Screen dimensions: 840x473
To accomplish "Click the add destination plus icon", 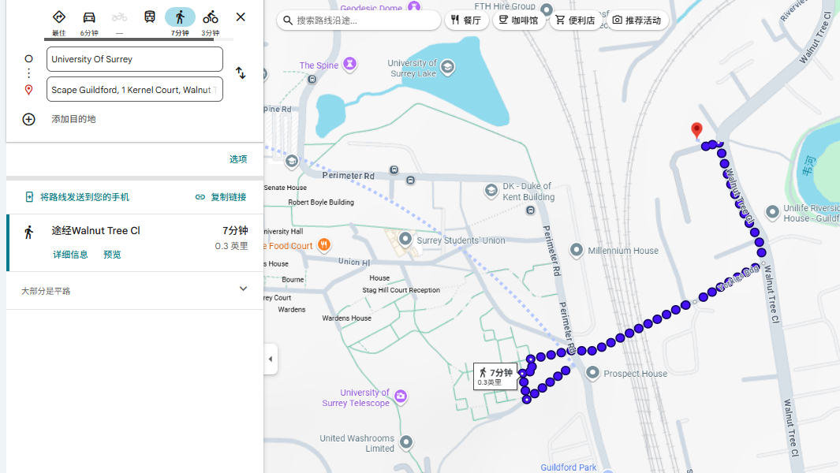I will click(x=29, y=119).
